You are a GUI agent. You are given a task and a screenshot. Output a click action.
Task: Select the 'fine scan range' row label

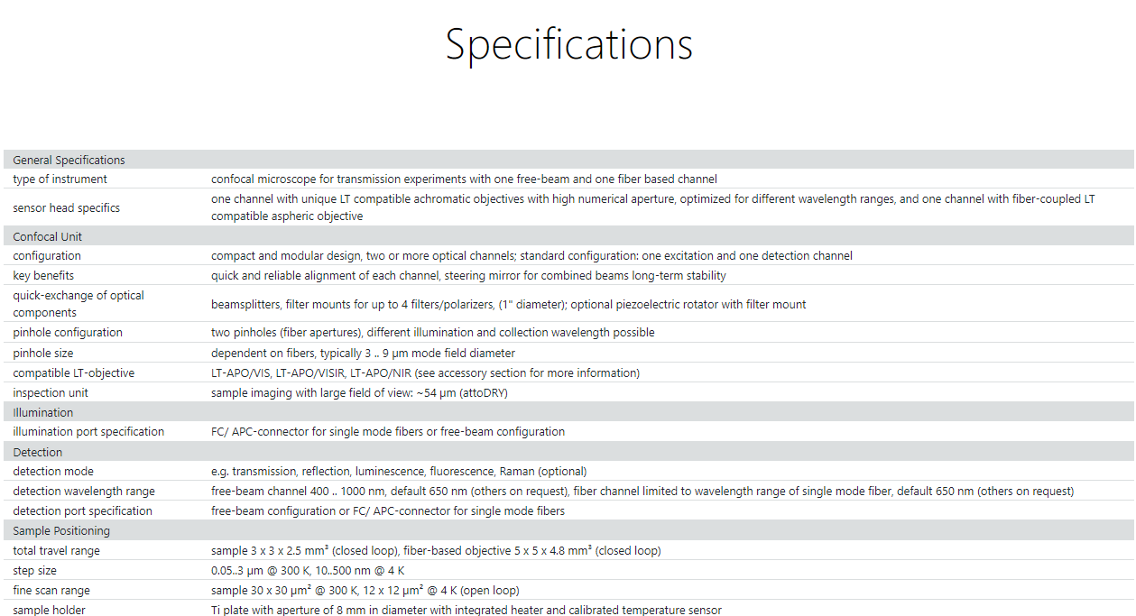51,590
